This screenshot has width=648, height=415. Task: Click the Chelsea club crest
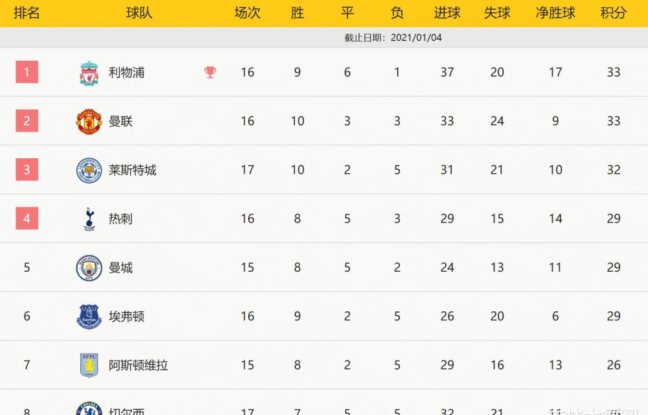tap(89, 409)
